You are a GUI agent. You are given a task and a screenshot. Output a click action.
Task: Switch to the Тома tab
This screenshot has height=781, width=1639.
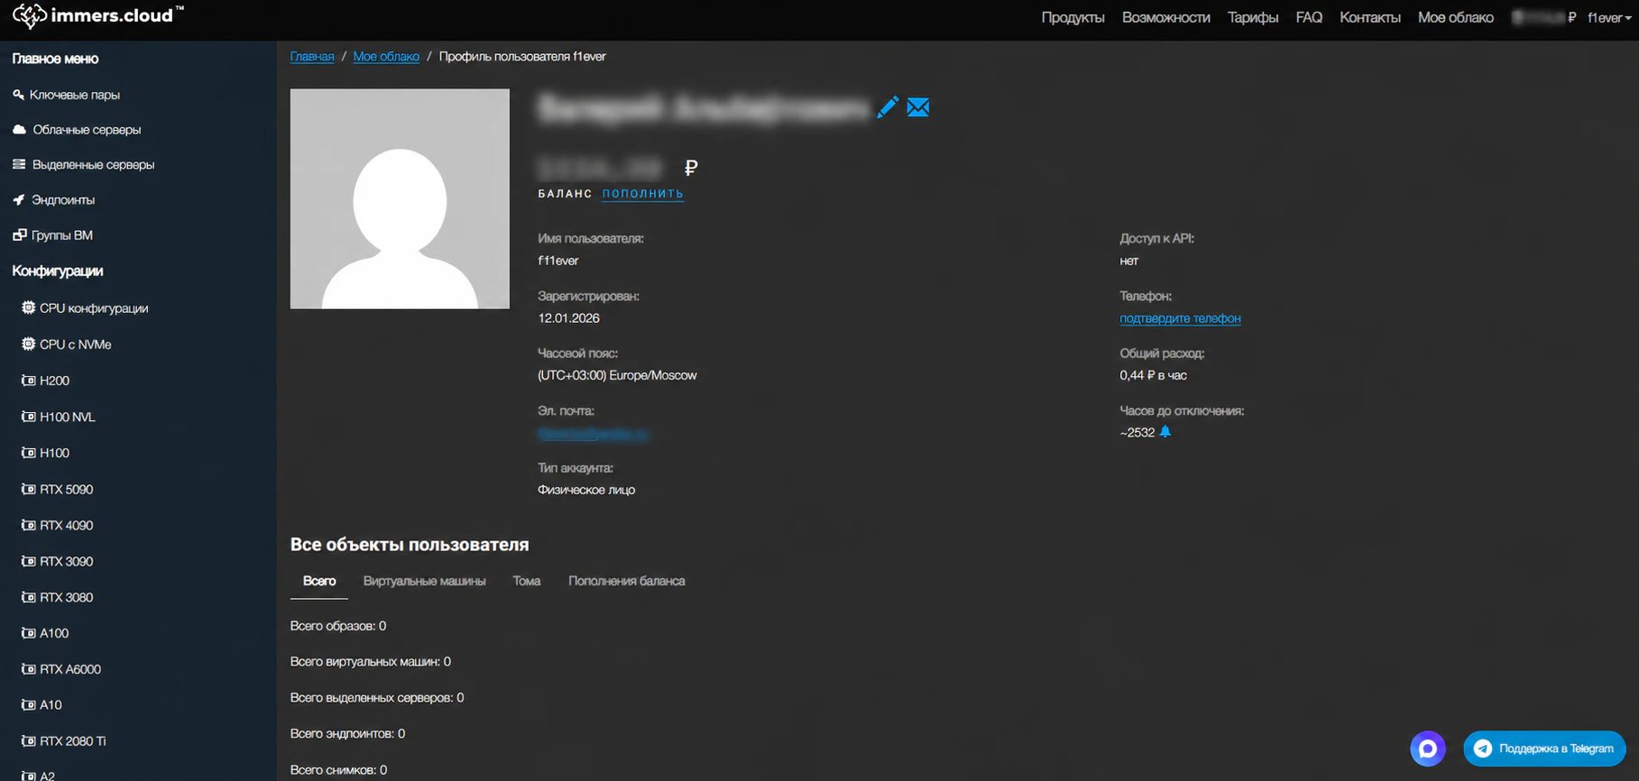coord(527,582)
